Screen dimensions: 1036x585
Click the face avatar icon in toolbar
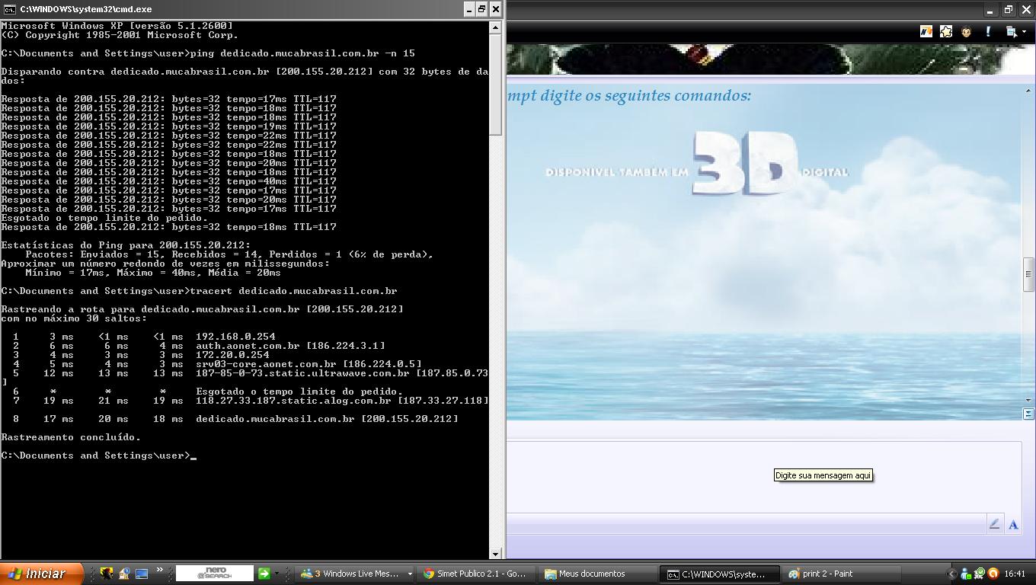pos(967,32)
